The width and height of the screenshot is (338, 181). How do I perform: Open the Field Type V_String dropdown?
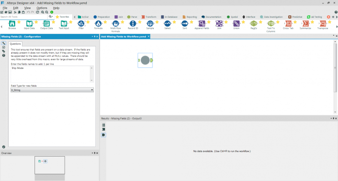click(x=52, y=90)
